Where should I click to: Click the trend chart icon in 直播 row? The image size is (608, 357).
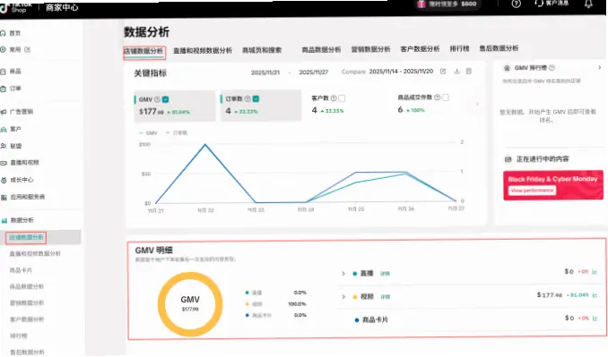pyautogui.click(x=595, y=272)
